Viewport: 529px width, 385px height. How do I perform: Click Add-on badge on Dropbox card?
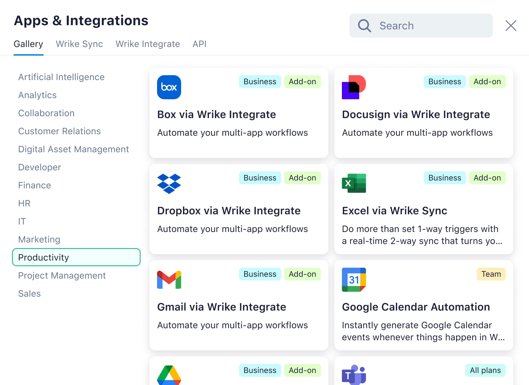pyautogui.click(x=302, y=178)
